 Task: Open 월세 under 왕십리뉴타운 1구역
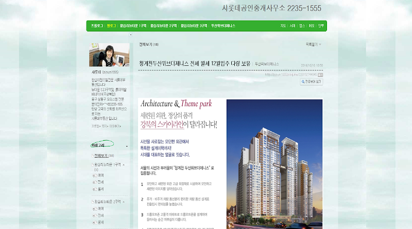(100, 189)
